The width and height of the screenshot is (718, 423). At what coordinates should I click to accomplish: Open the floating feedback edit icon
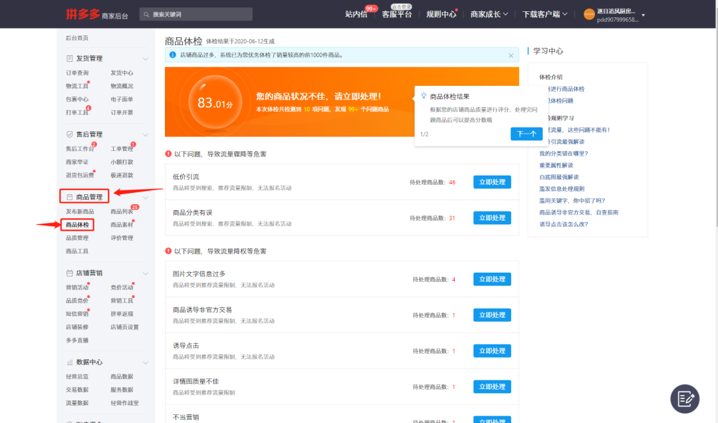click(x=685, y=398)
